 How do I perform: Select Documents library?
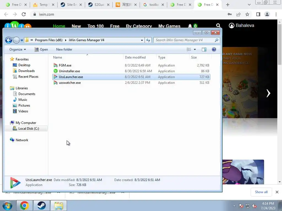(27, 94)
